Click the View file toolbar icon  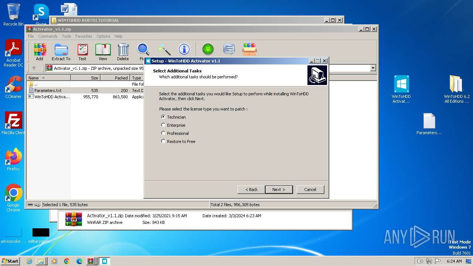coord(103,52)
